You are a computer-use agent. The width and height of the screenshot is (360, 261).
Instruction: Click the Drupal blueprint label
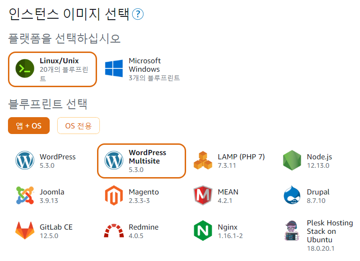click(318, 192)
